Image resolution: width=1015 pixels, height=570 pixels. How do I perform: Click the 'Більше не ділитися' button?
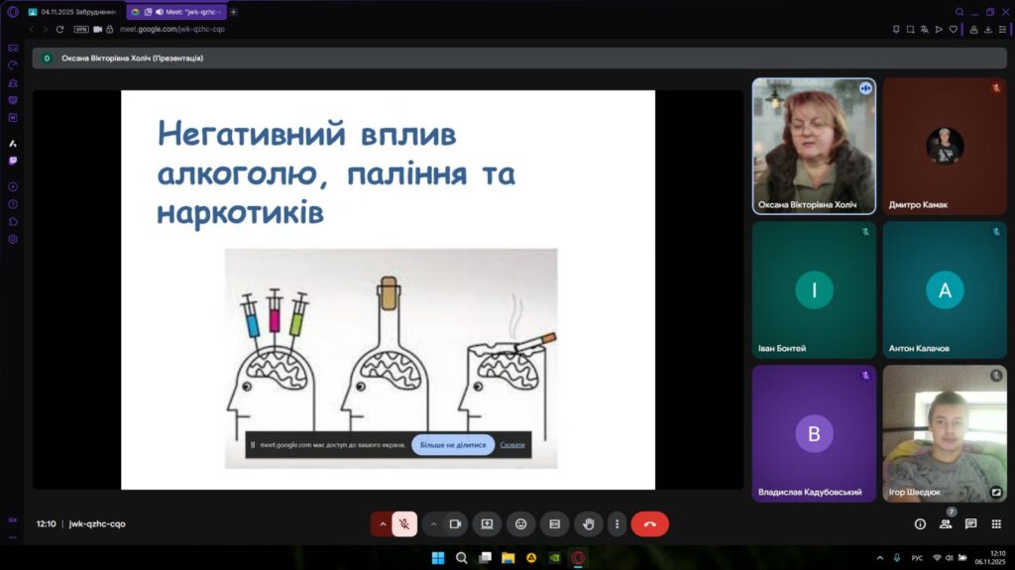coord(452,445)
